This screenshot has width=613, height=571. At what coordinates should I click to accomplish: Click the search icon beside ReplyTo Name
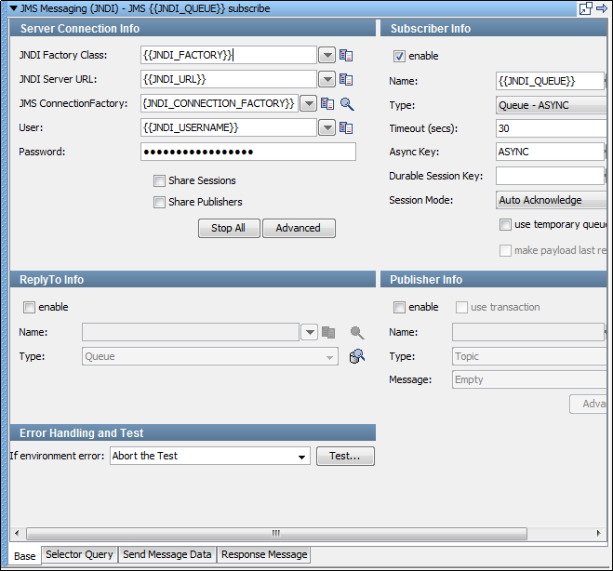(356, 332)
